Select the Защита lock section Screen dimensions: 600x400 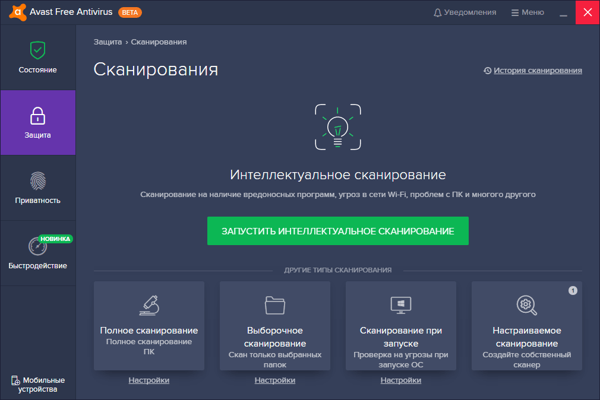tap(38, 122)
